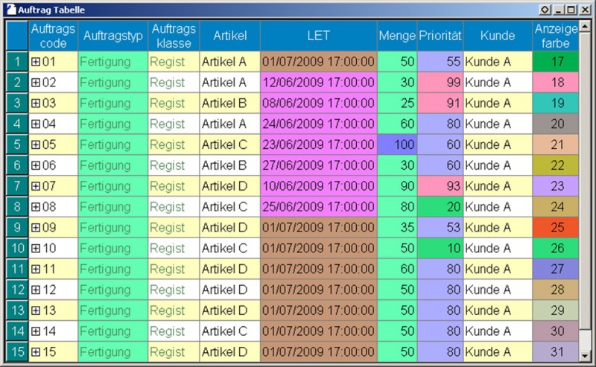The height and width of the screenshot is (367, 596).
Task: Click the LET cell dated 12/06/2009
Action: coord(318,83)
